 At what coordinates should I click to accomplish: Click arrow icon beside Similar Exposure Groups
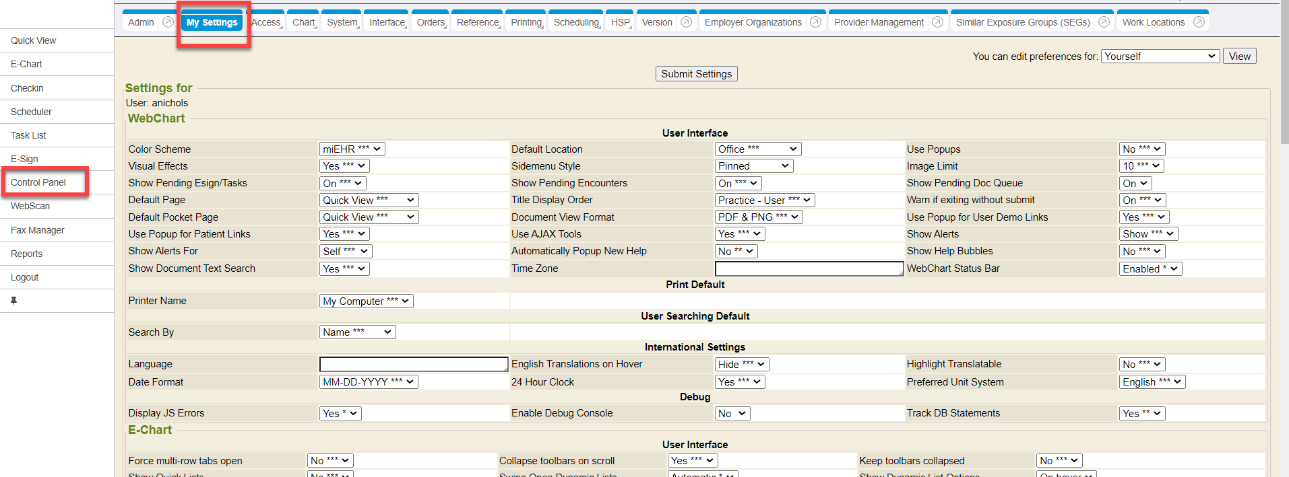click(x=1104, y=22)
